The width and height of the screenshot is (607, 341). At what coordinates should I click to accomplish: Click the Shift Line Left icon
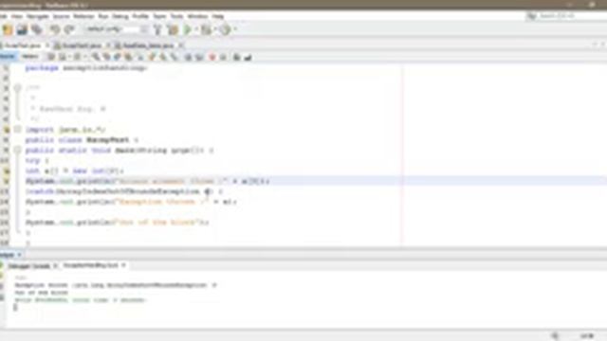pyautogui.click(x=188, y=57)
